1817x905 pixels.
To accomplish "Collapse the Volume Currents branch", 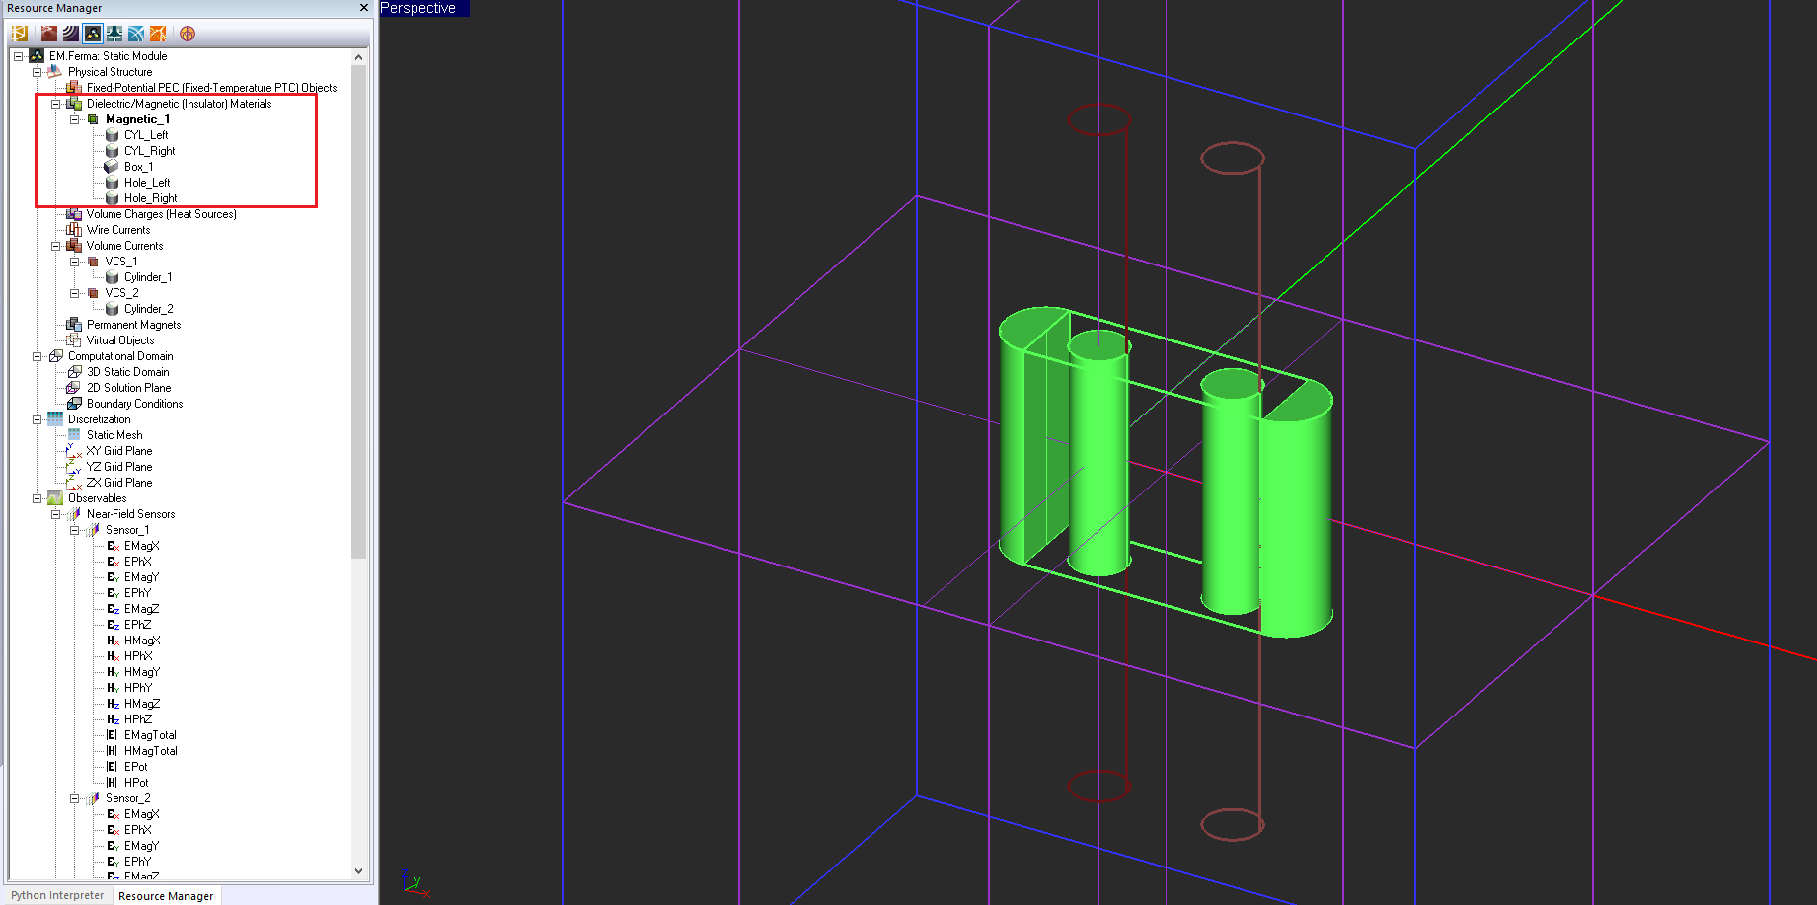I will (55, 246).
